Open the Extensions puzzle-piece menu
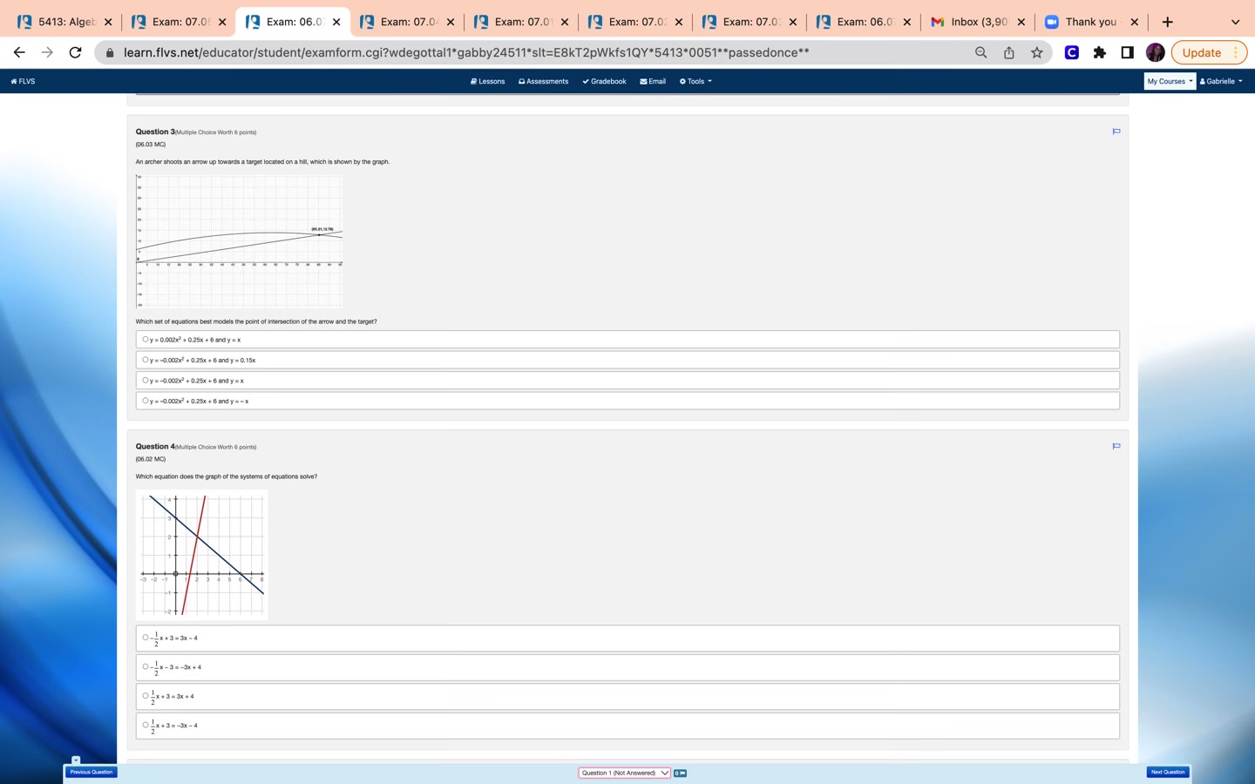The image size is (1255, 784). pyautogui.click(x=1100, y=52)
